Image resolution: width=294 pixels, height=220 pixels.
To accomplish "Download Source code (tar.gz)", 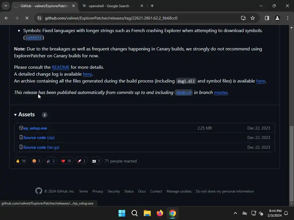I will pos(41,147).
